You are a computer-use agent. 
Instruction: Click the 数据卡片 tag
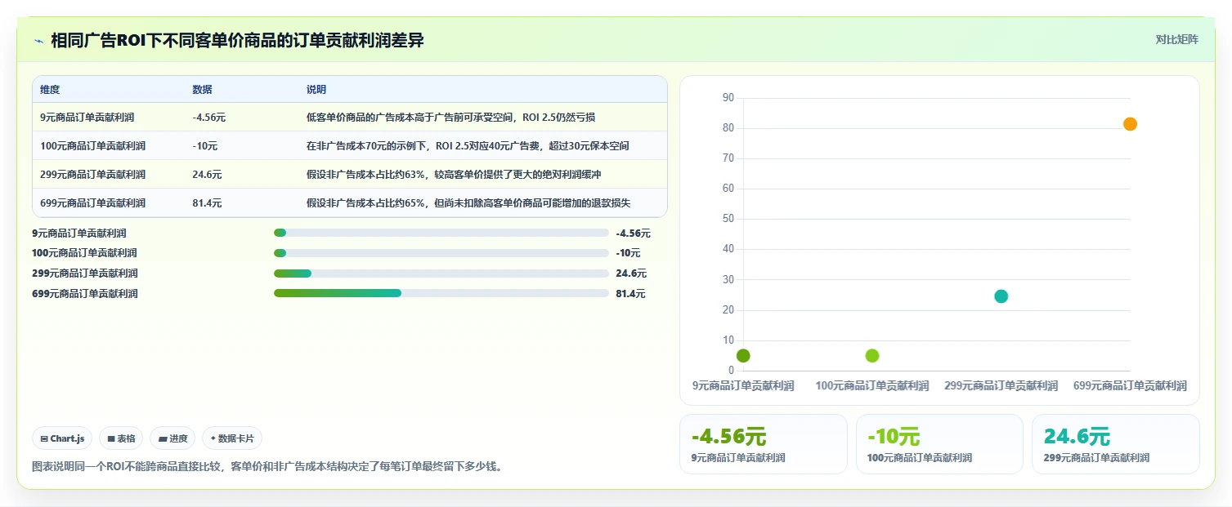pyautogui.click(x=232, y=438)
